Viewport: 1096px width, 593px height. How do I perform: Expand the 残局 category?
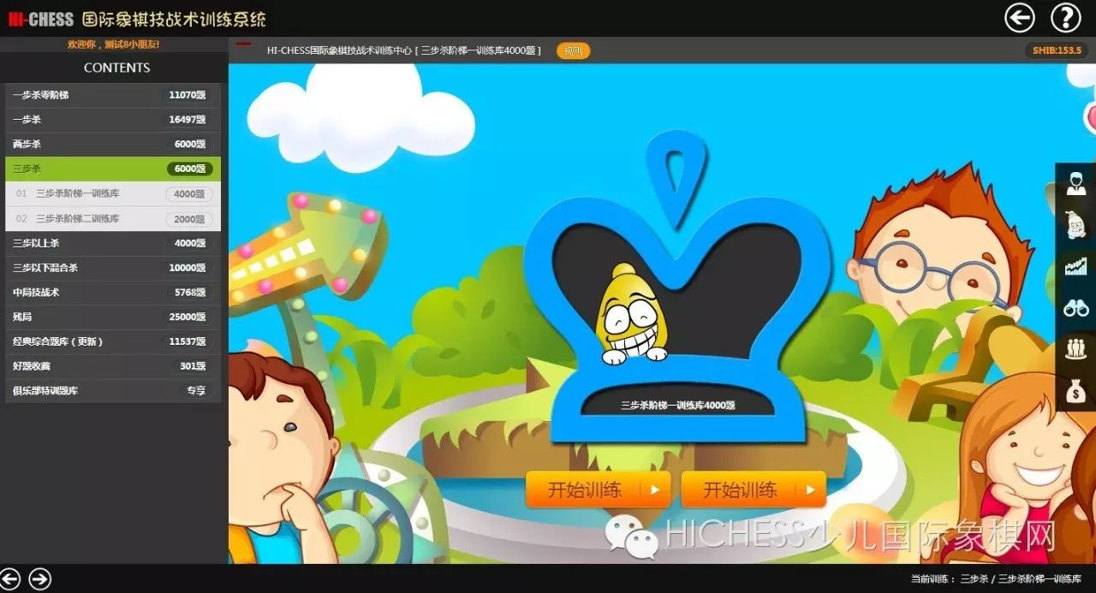[x=113, y=317]
